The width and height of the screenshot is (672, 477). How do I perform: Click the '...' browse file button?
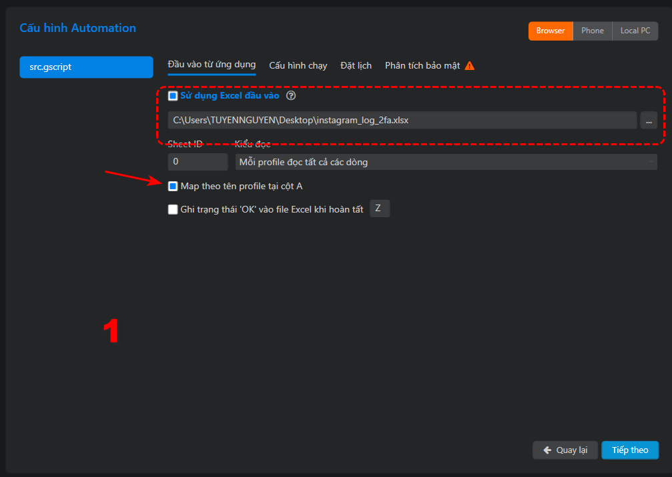point(648,121)
